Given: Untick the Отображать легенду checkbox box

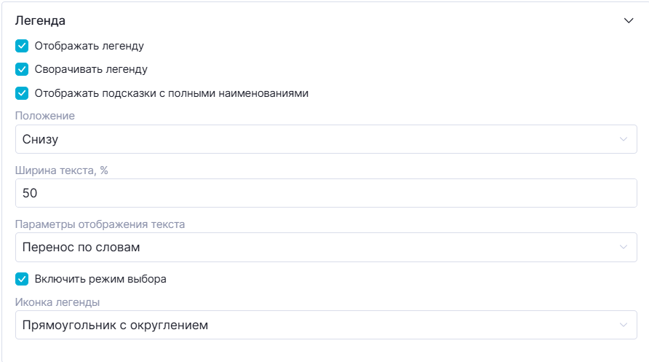Looking at the screenshot, I should coord(22,46).
